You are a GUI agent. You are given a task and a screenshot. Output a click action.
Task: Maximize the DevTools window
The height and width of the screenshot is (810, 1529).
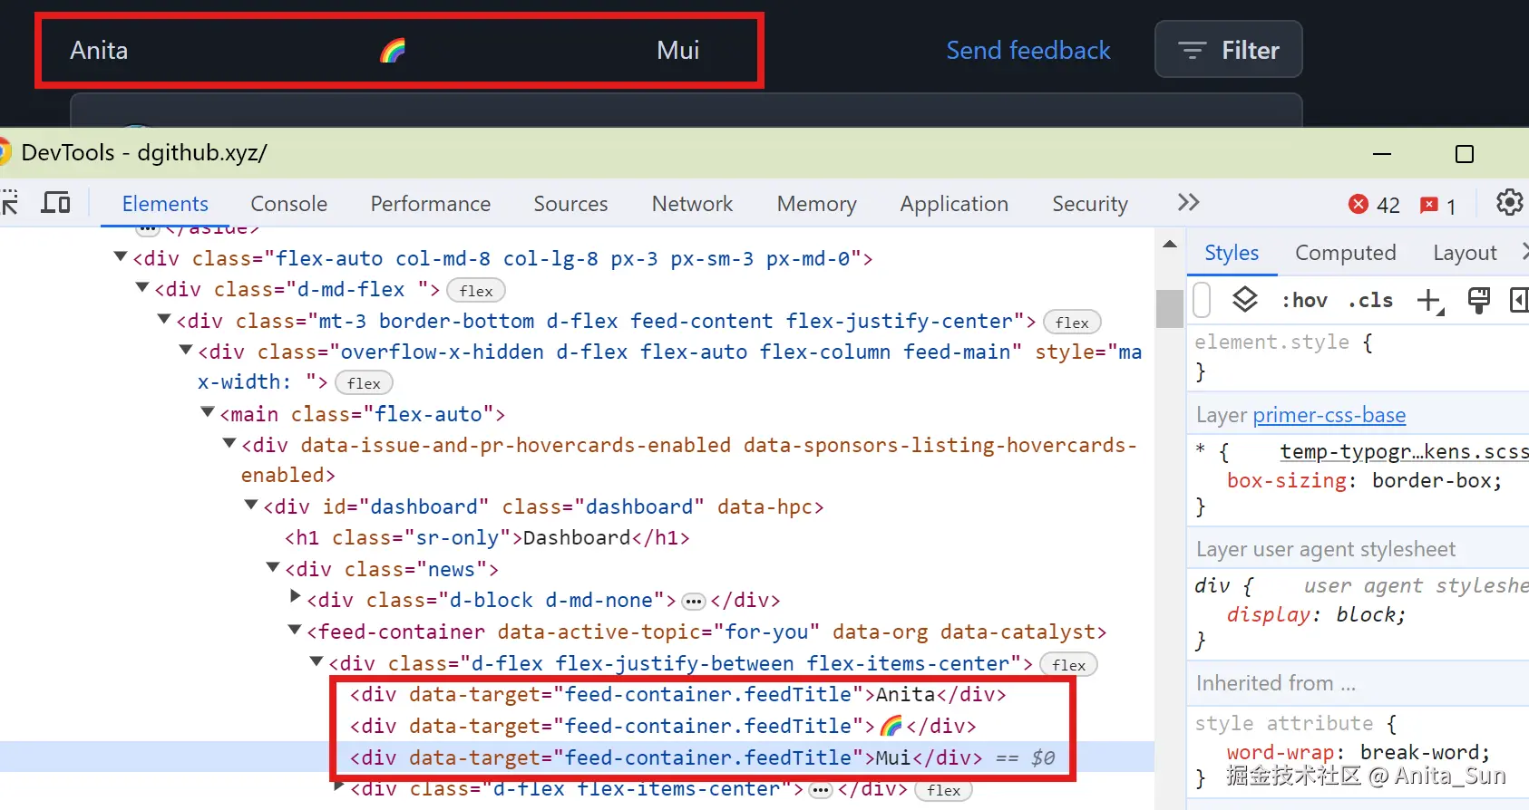(1464, 154)
